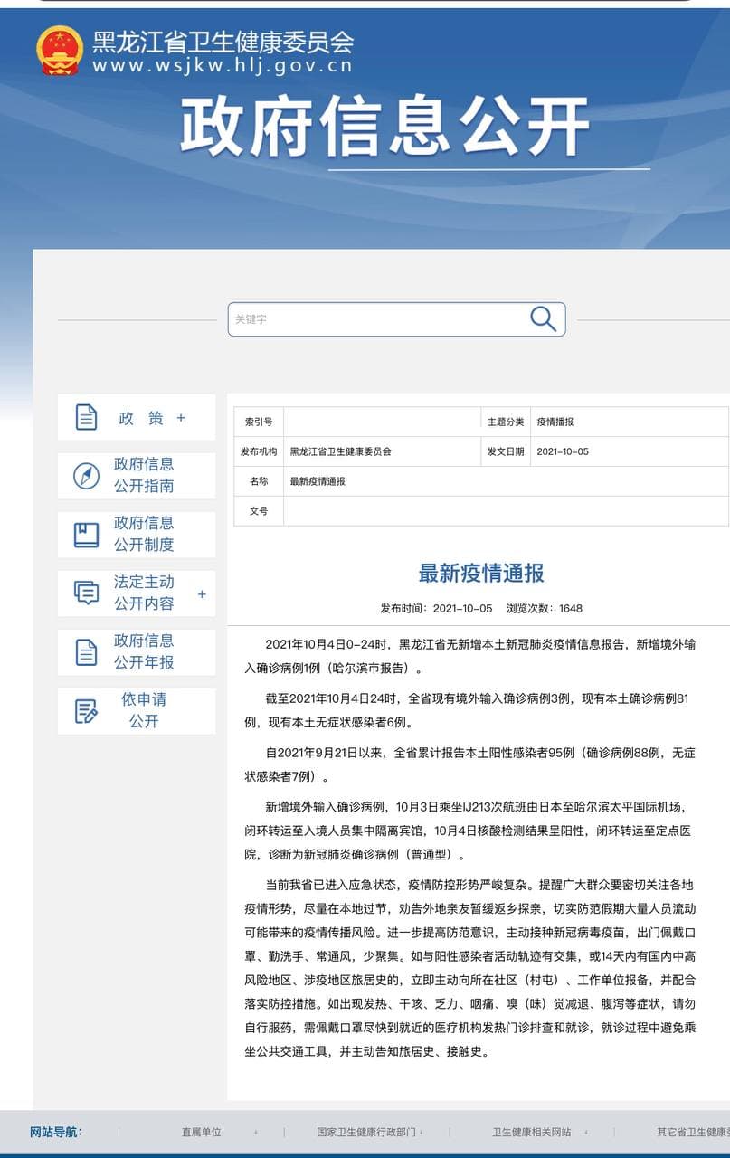Click the 浏览次数：1648 text

(545, 609)
